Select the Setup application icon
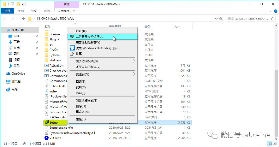279x147 pixels. [47, 122]
